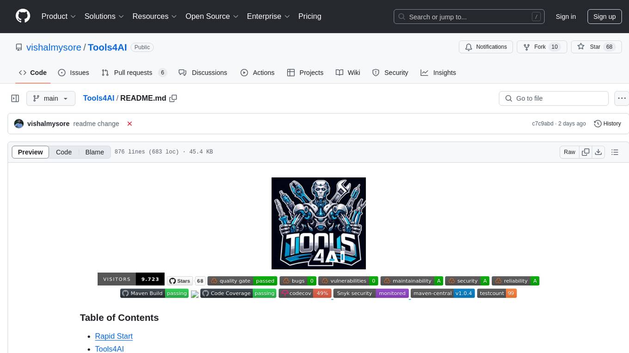Screen dimensions: 629x353
Task: Open the reliability A badge
Action: click(x=515, y=281)
